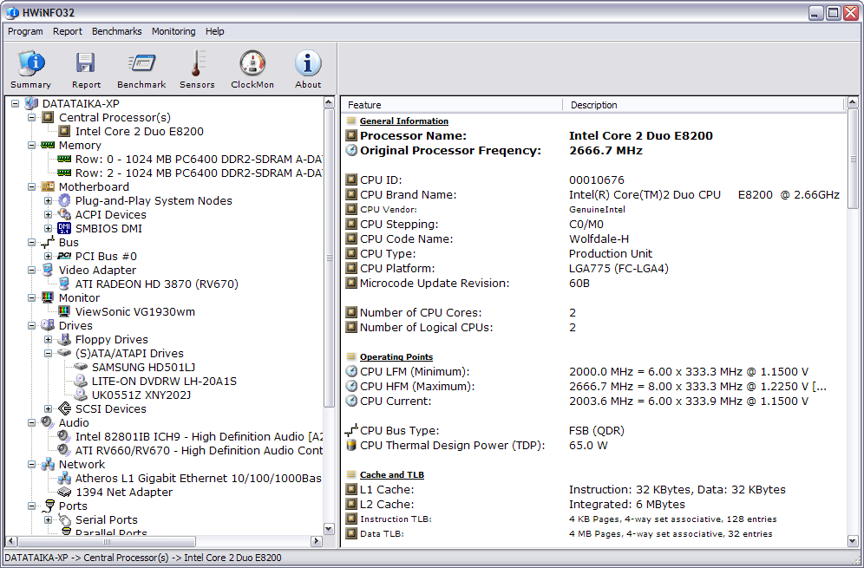
Task: Click tree panel scroll-down arrow
Action: (329, 529)
